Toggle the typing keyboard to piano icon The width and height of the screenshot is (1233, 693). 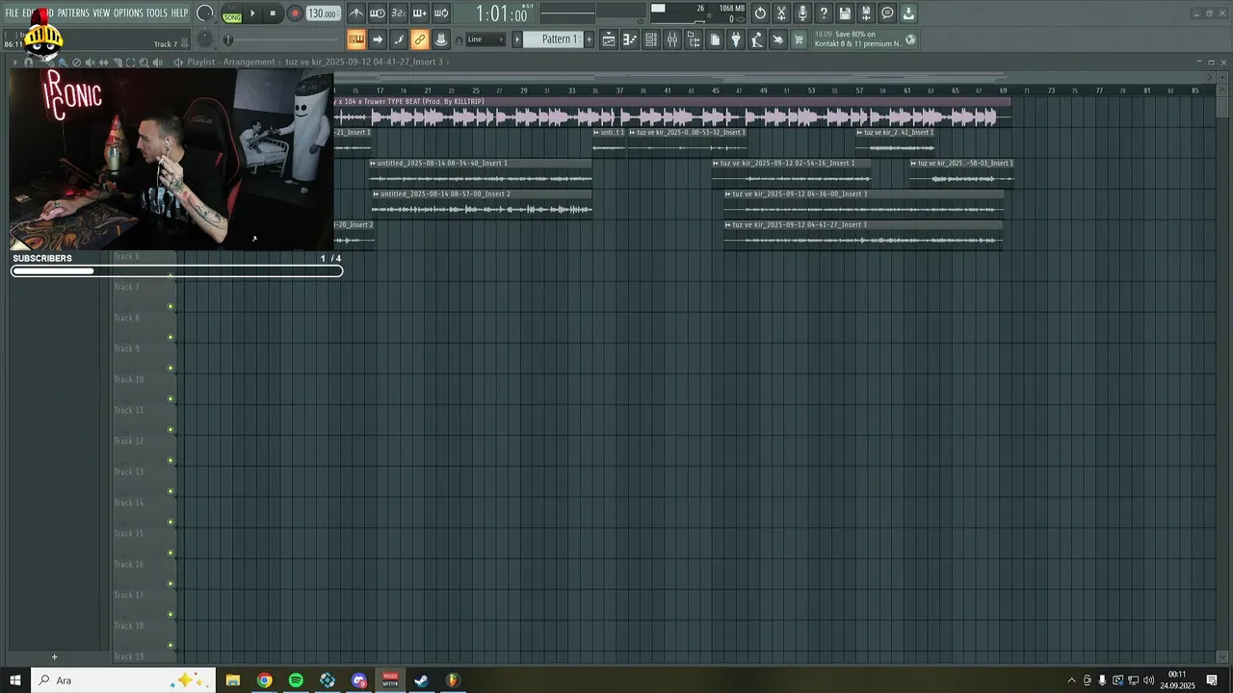[356, 39]
